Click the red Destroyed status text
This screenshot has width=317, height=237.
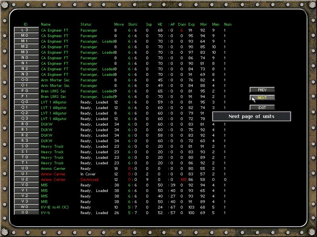click(x=90, y=180)
